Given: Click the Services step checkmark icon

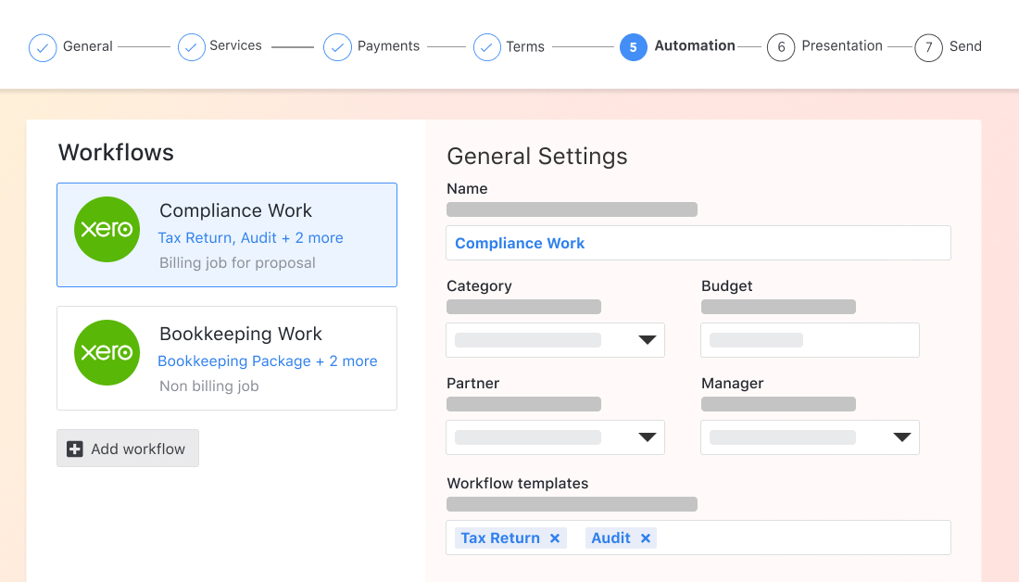Looking at the screenshot, I should click(192, 47).
